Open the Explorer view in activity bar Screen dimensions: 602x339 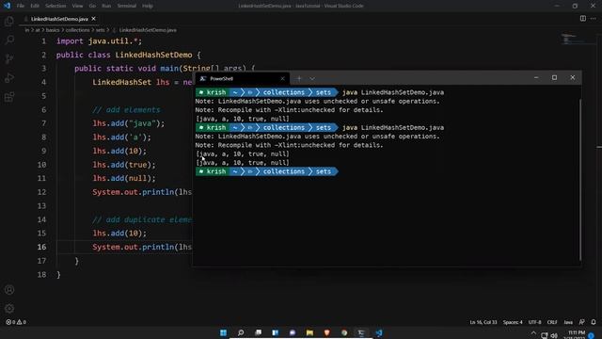9,21
